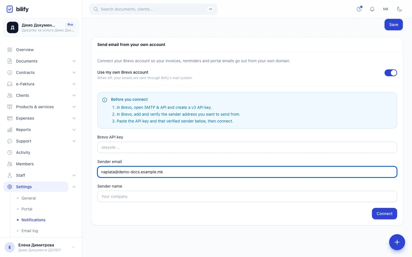The image size is (412, 257).
Task: Click the bilify logo icon
Action: click(x=10, y=9)
